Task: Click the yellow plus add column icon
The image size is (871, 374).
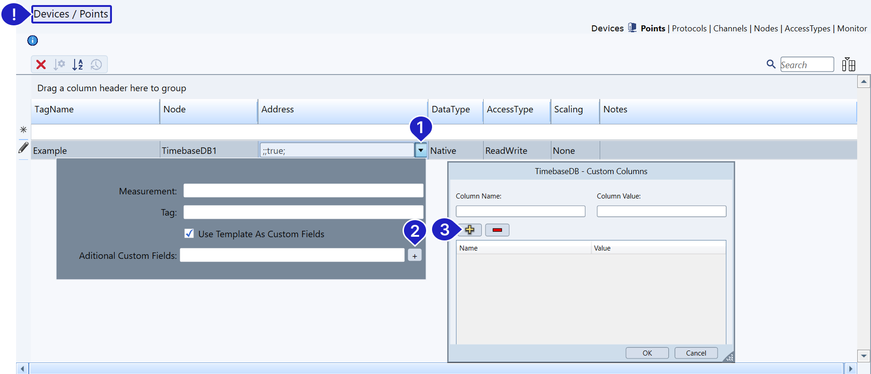Action: click(469, 230)
